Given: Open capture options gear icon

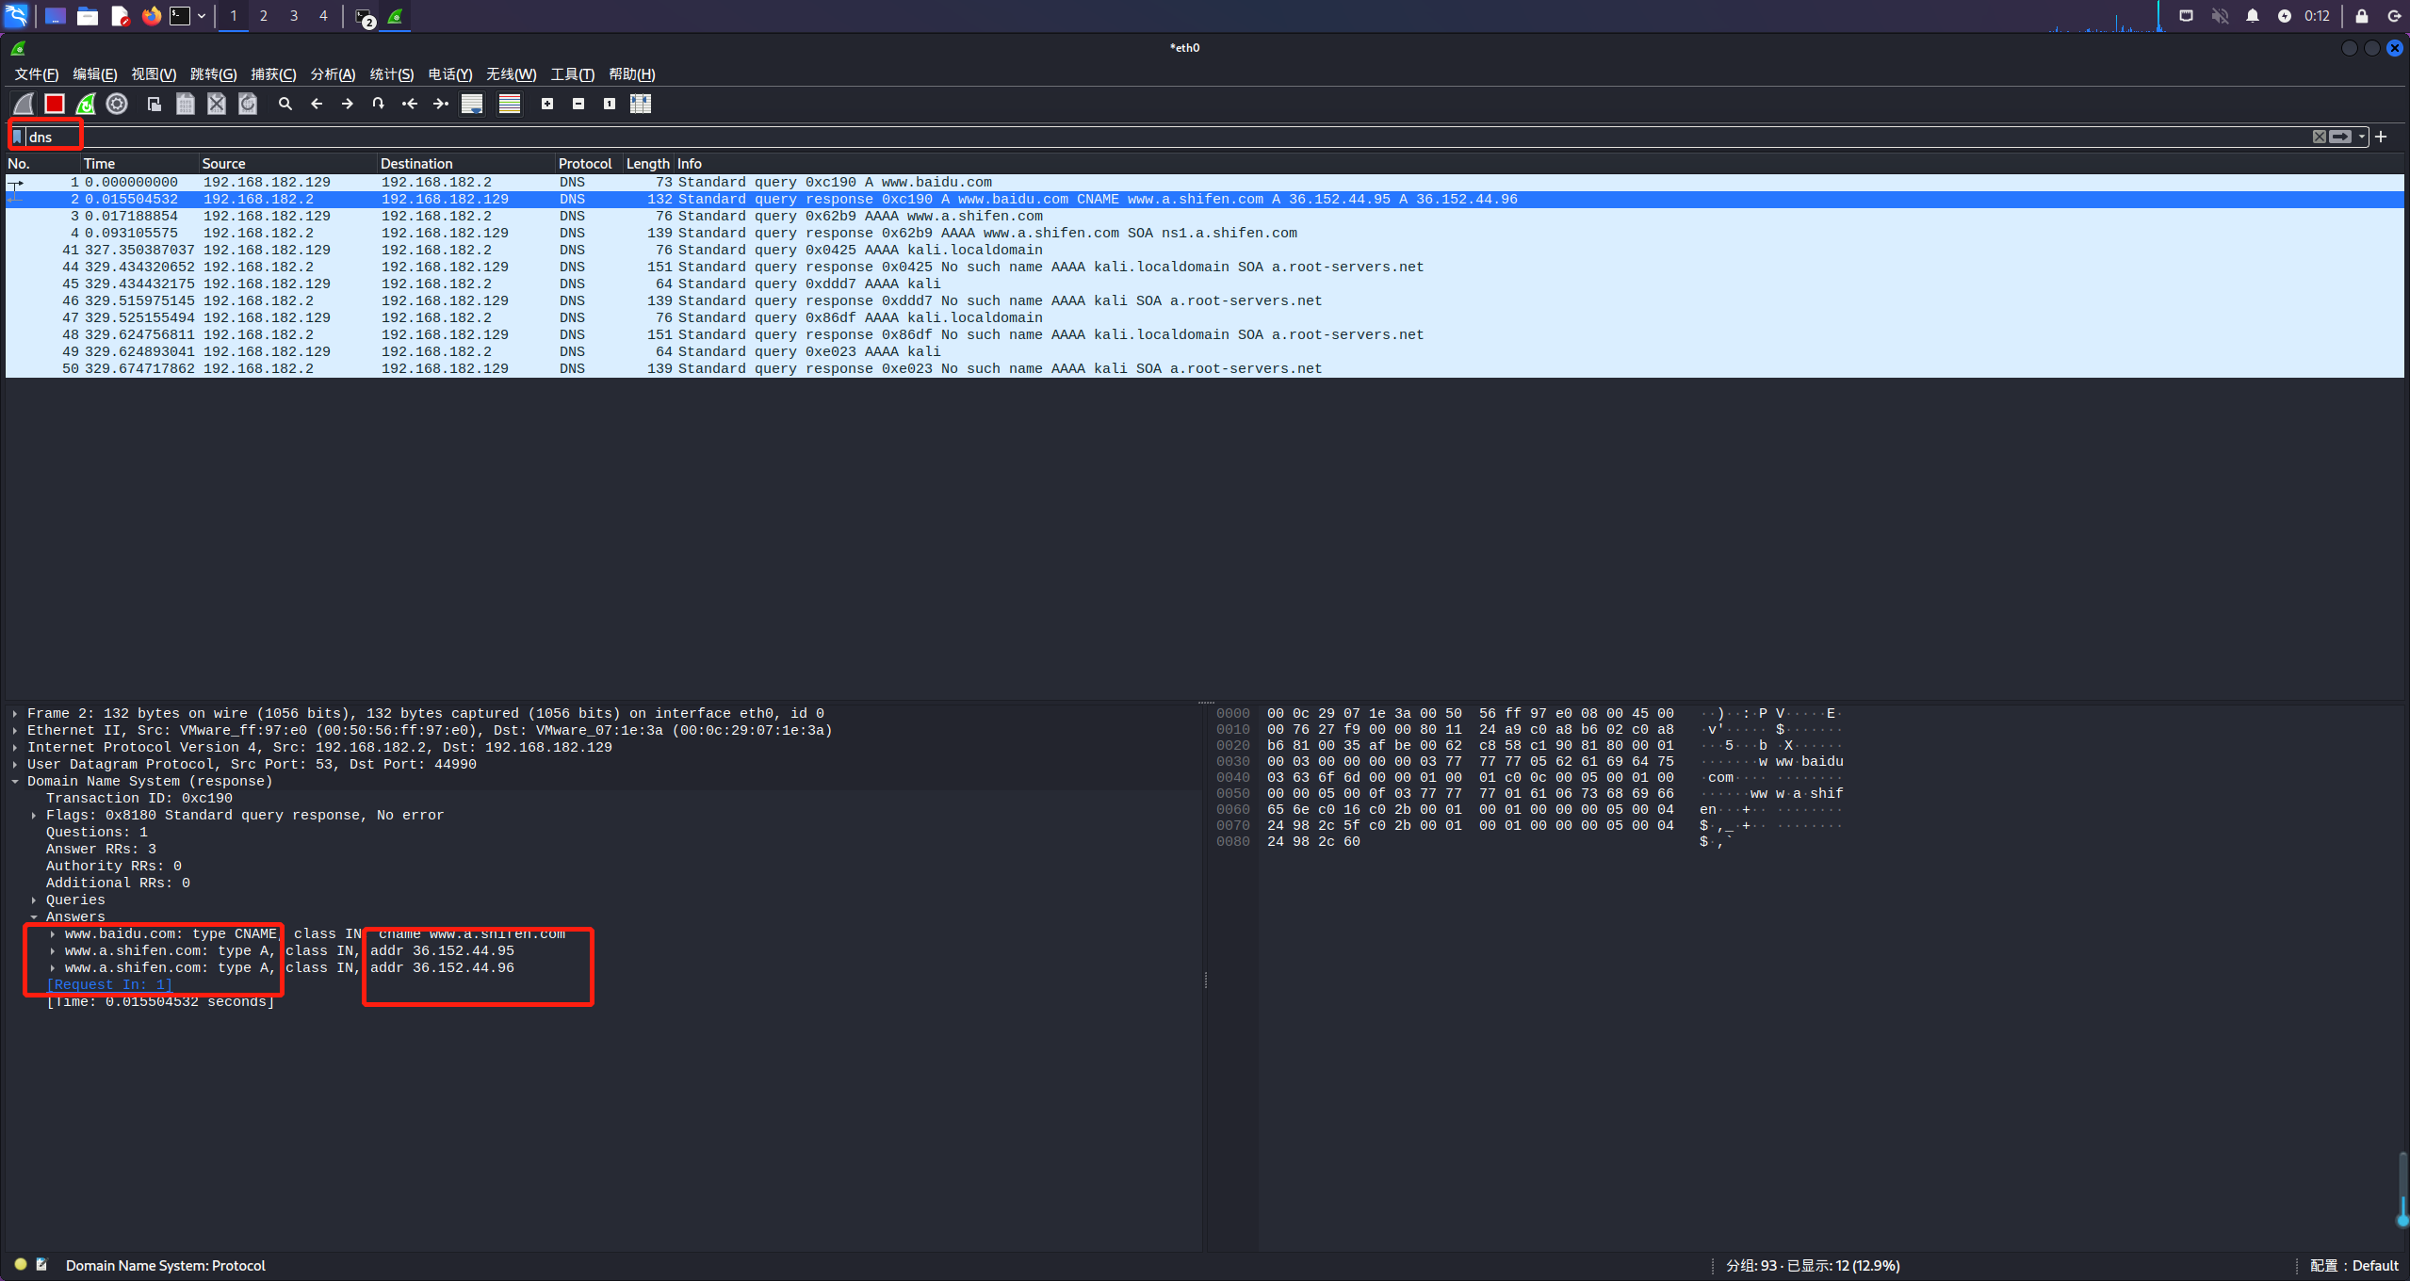Looking at the screenshot, I should (117, 104).
